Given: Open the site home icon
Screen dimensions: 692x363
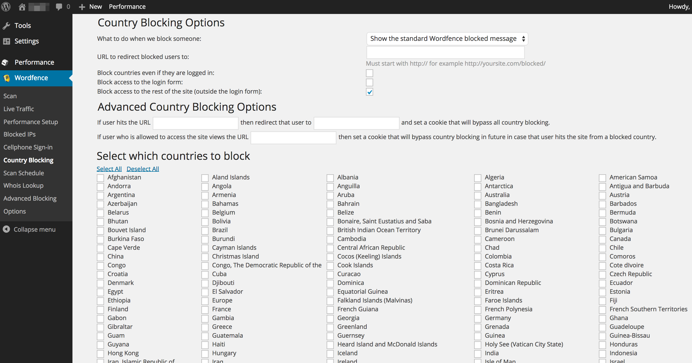Looking at the screenshot, I should pyautogui.click(x=22, y=7).
